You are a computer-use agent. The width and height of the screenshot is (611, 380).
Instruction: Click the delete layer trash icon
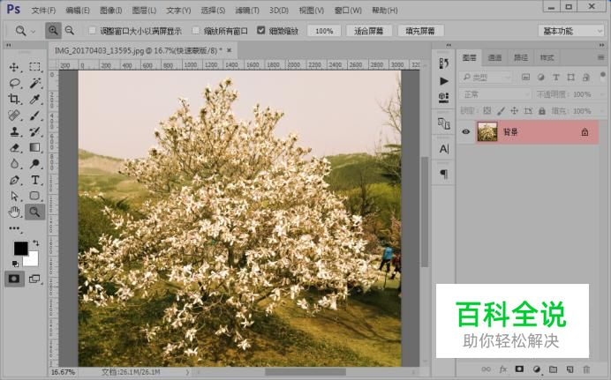point(585,369)
